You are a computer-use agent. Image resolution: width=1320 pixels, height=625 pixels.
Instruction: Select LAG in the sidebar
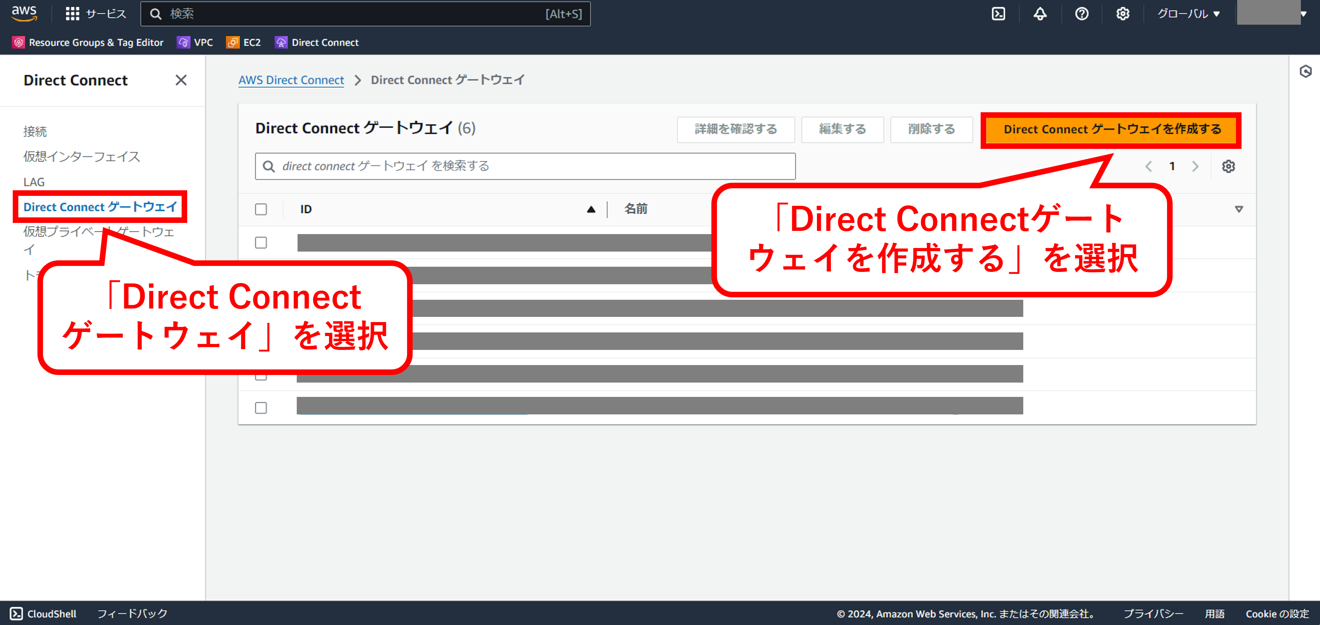(34, 182)
